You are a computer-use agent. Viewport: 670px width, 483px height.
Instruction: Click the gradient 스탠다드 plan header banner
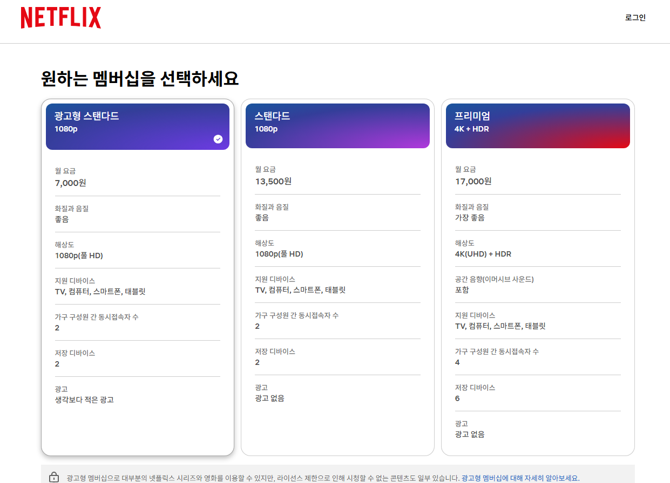pos(337,125)
